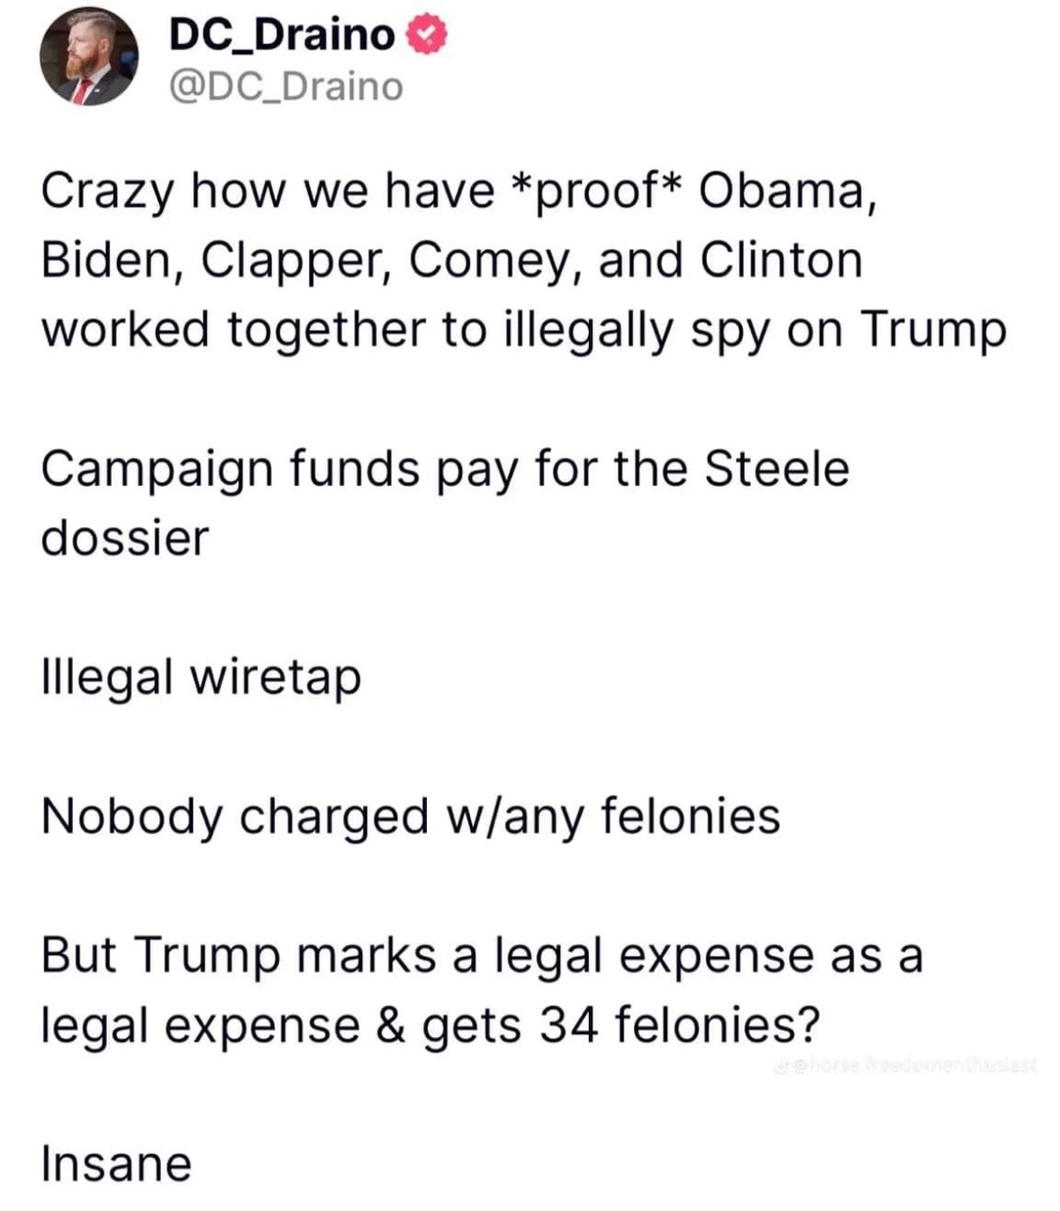
Task: Open the DC_Draino profile avatar photo
Action: coord(86,59)
